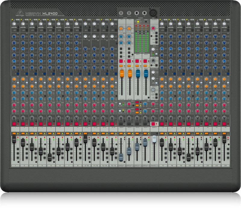Mute channel 1 with its red button
The width and height of the screenshot is (241, 208).
pos(14,124)
